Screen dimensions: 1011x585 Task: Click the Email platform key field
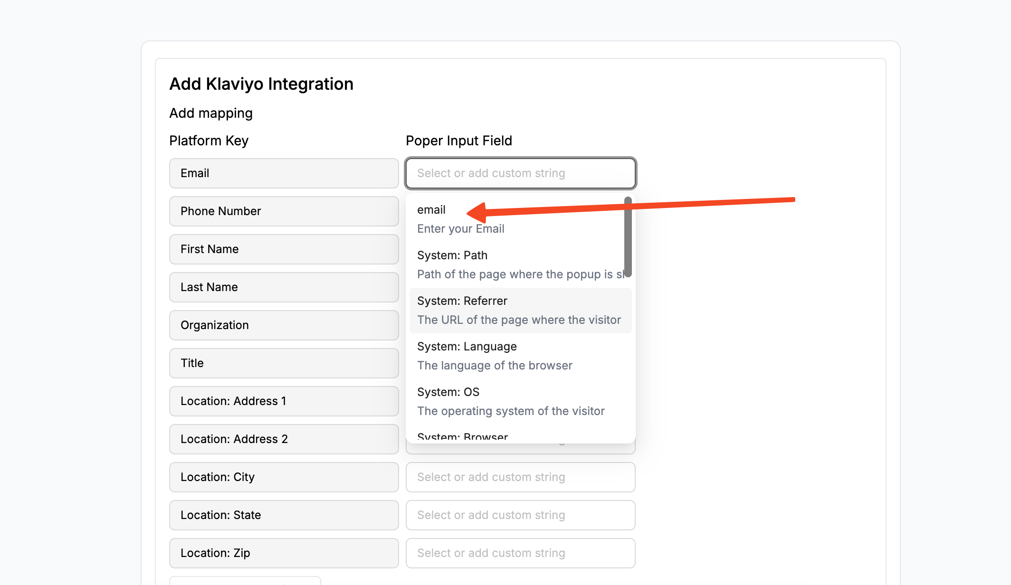(x=284, y=173)
